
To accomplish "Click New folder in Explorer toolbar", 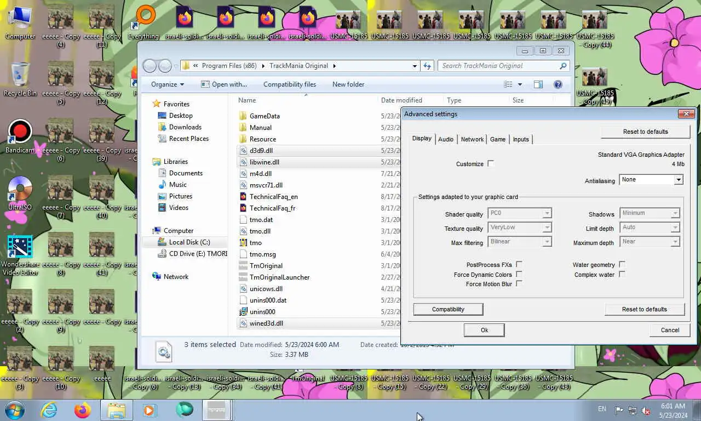I will point(348,84).
